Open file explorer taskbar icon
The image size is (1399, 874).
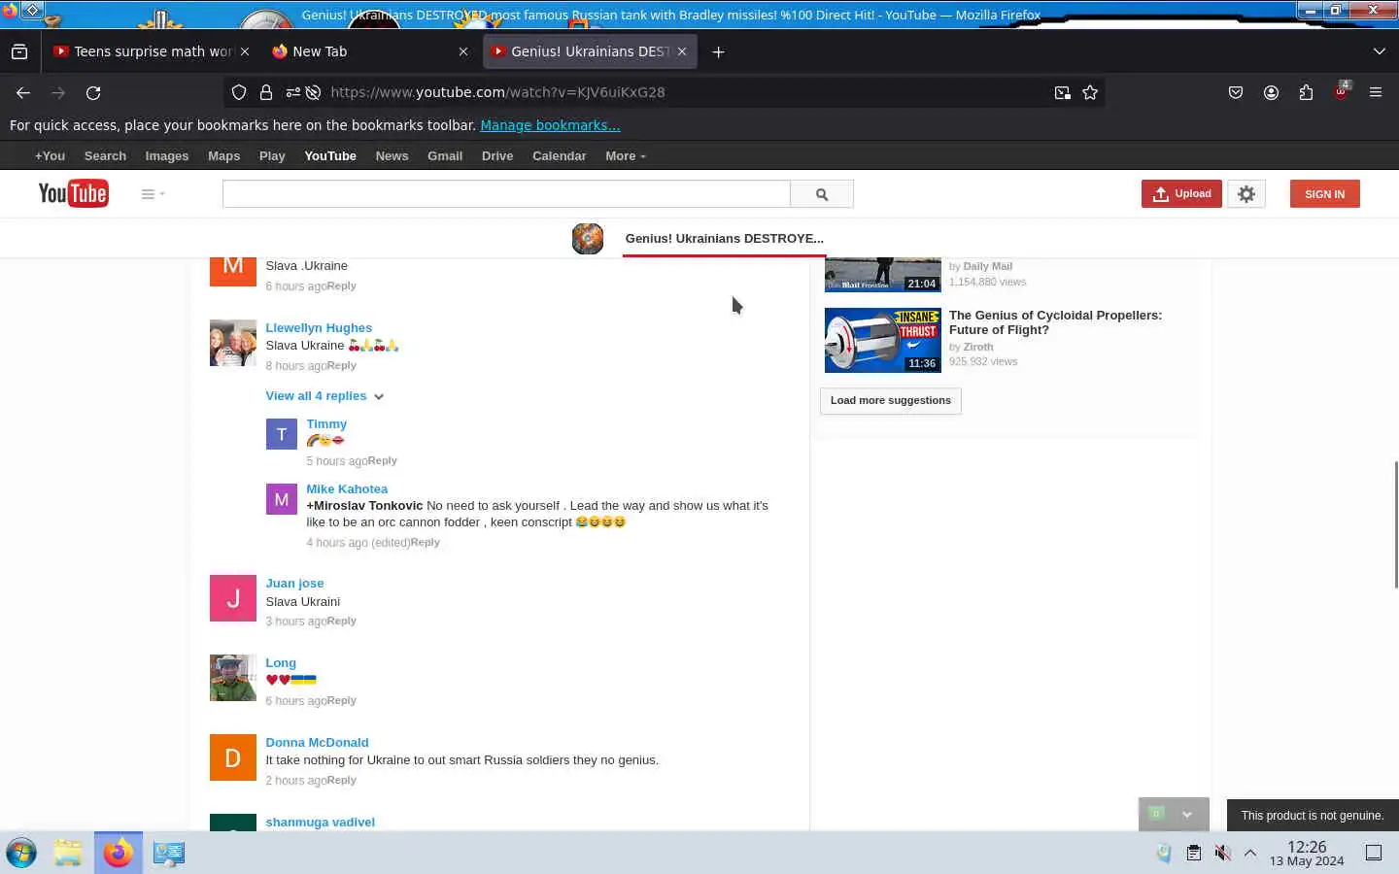(x=68, y=853)
